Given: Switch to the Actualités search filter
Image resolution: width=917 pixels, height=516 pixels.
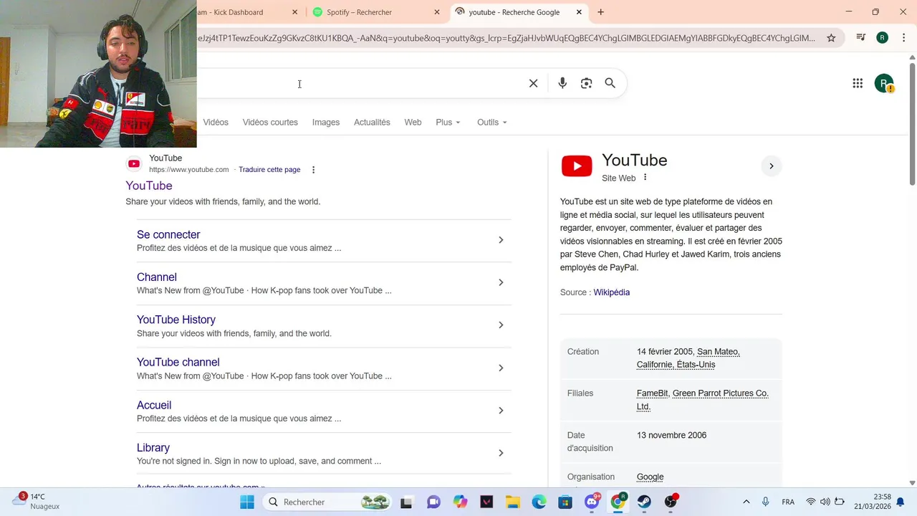Looking at the screenshot, I should [x=372, y=122].
